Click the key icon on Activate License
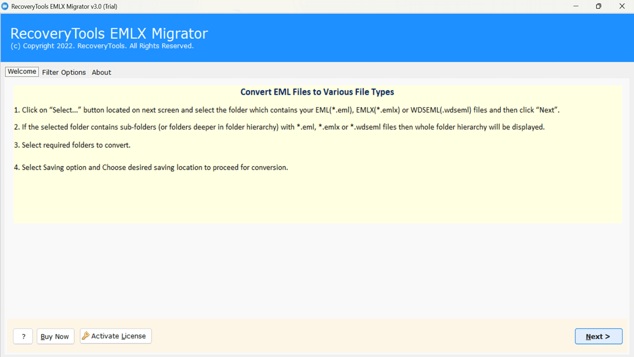The height and width of the screenshot is (357, 634). (86, 336)
